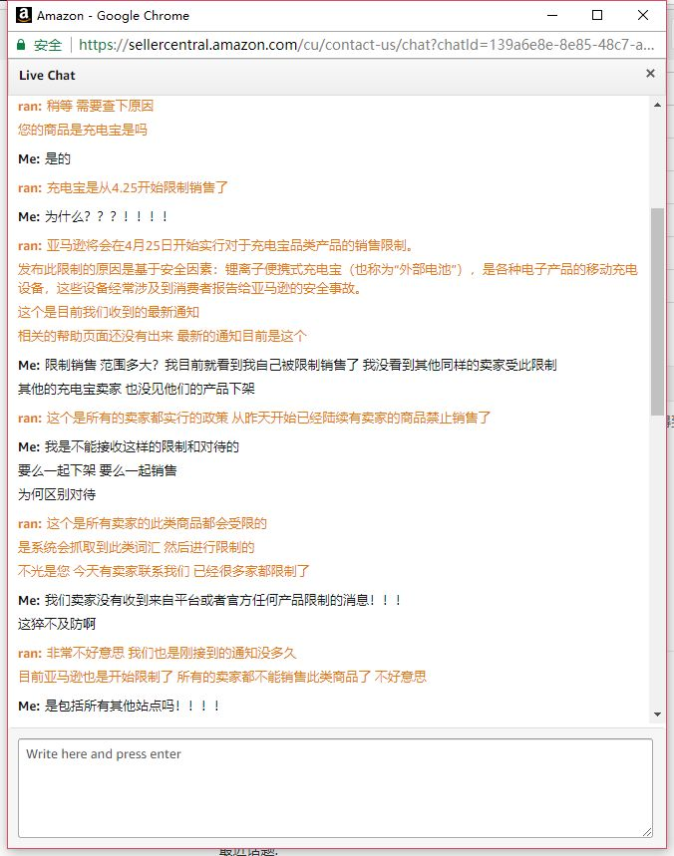
Task: Click the last message about 其他站点
Action: 119,706
